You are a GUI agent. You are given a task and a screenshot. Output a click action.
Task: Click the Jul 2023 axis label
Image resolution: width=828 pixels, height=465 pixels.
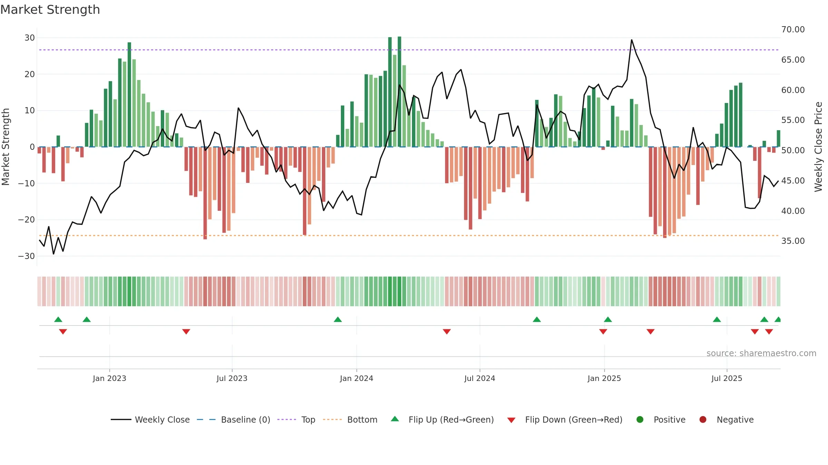(232, 378)
